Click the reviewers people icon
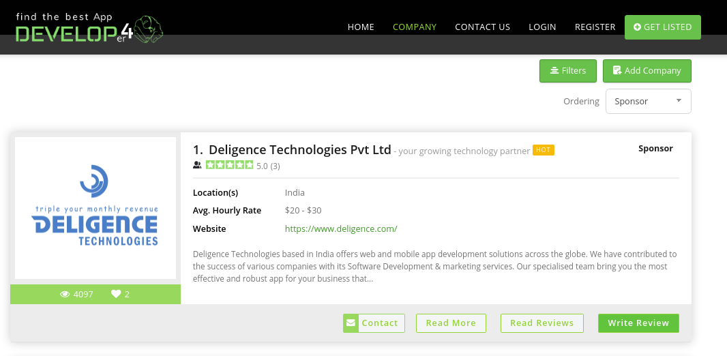The width and height of the screenshot is (727, 356). pyautogui.click(x=197, y=165)
